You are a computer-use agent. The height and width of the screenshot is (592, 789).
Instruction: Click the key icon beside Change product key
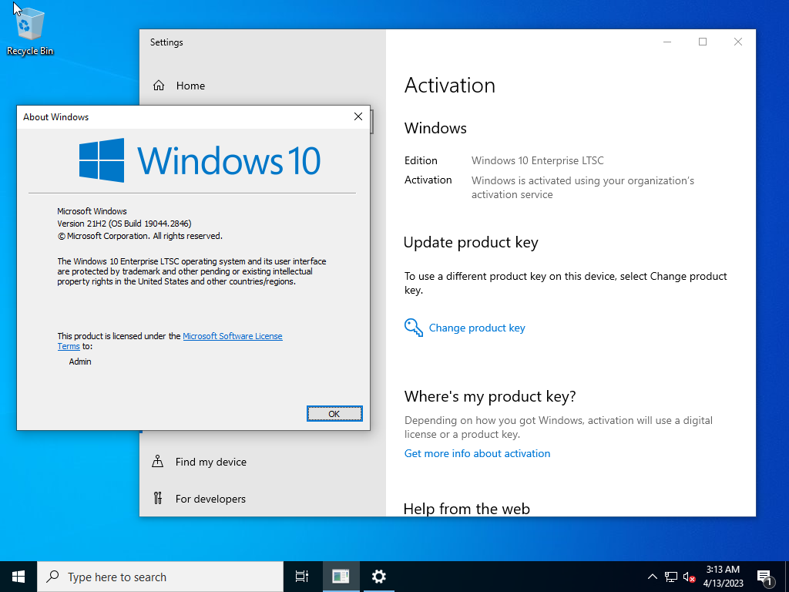[413, 328]
